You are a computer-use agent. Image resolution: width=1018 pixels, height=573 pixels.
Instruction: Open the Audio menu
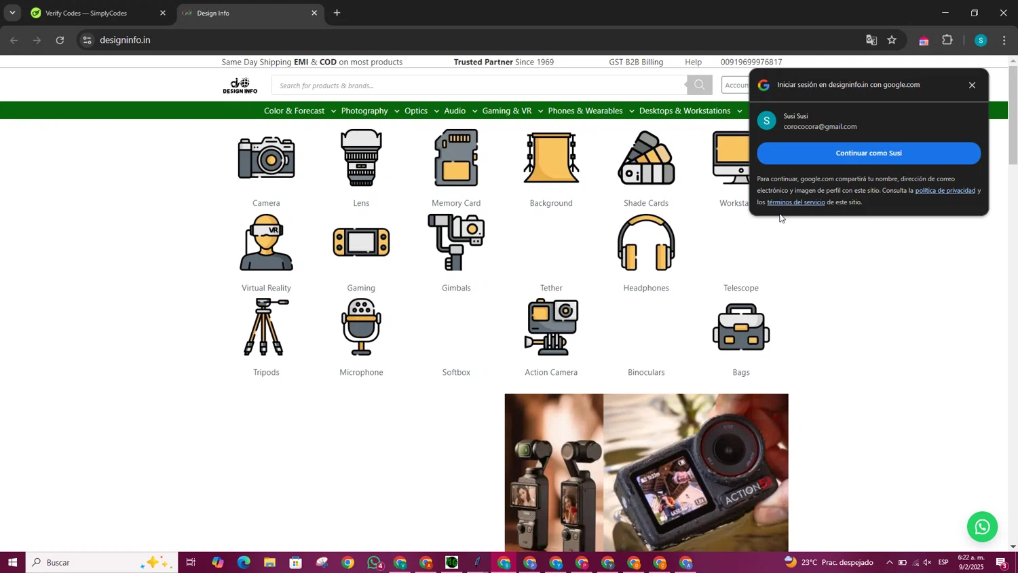[455, 111]
